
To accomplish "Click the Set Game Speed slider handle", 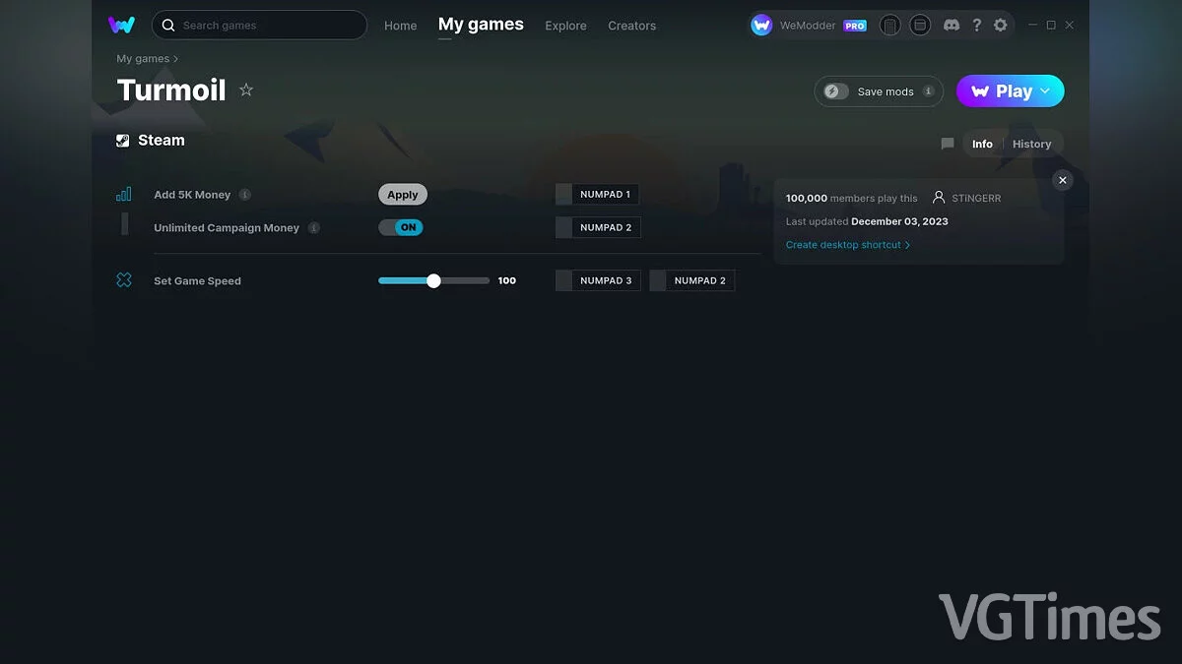I will pyautogui.click(x=433, y=280).
